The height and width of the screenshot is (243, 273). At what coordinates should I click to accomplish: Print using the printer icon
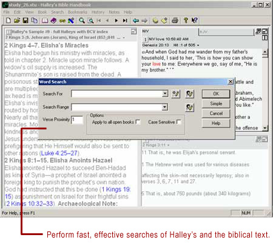[175, 21]
